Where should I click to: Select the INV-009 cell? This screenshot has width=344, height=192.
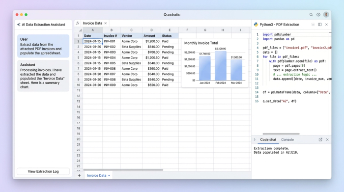(112, 85)
